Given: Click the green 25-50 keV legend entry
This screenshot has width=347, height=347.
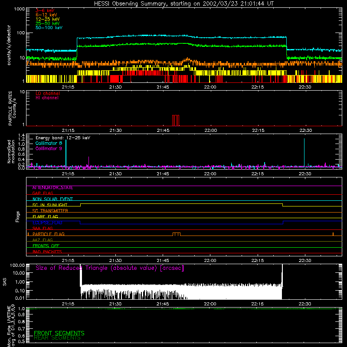Looking at the screenshot, I should click(48, 23).
